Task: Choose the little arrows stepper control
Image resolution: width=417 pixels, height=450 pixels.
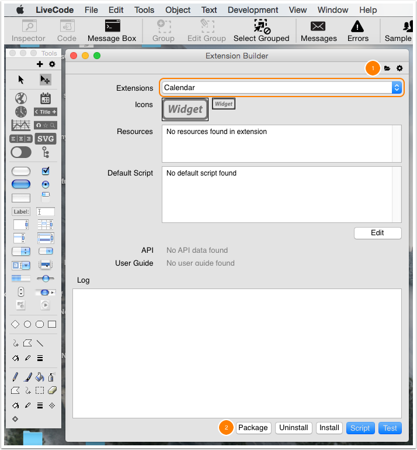Action: click(21, 291)
